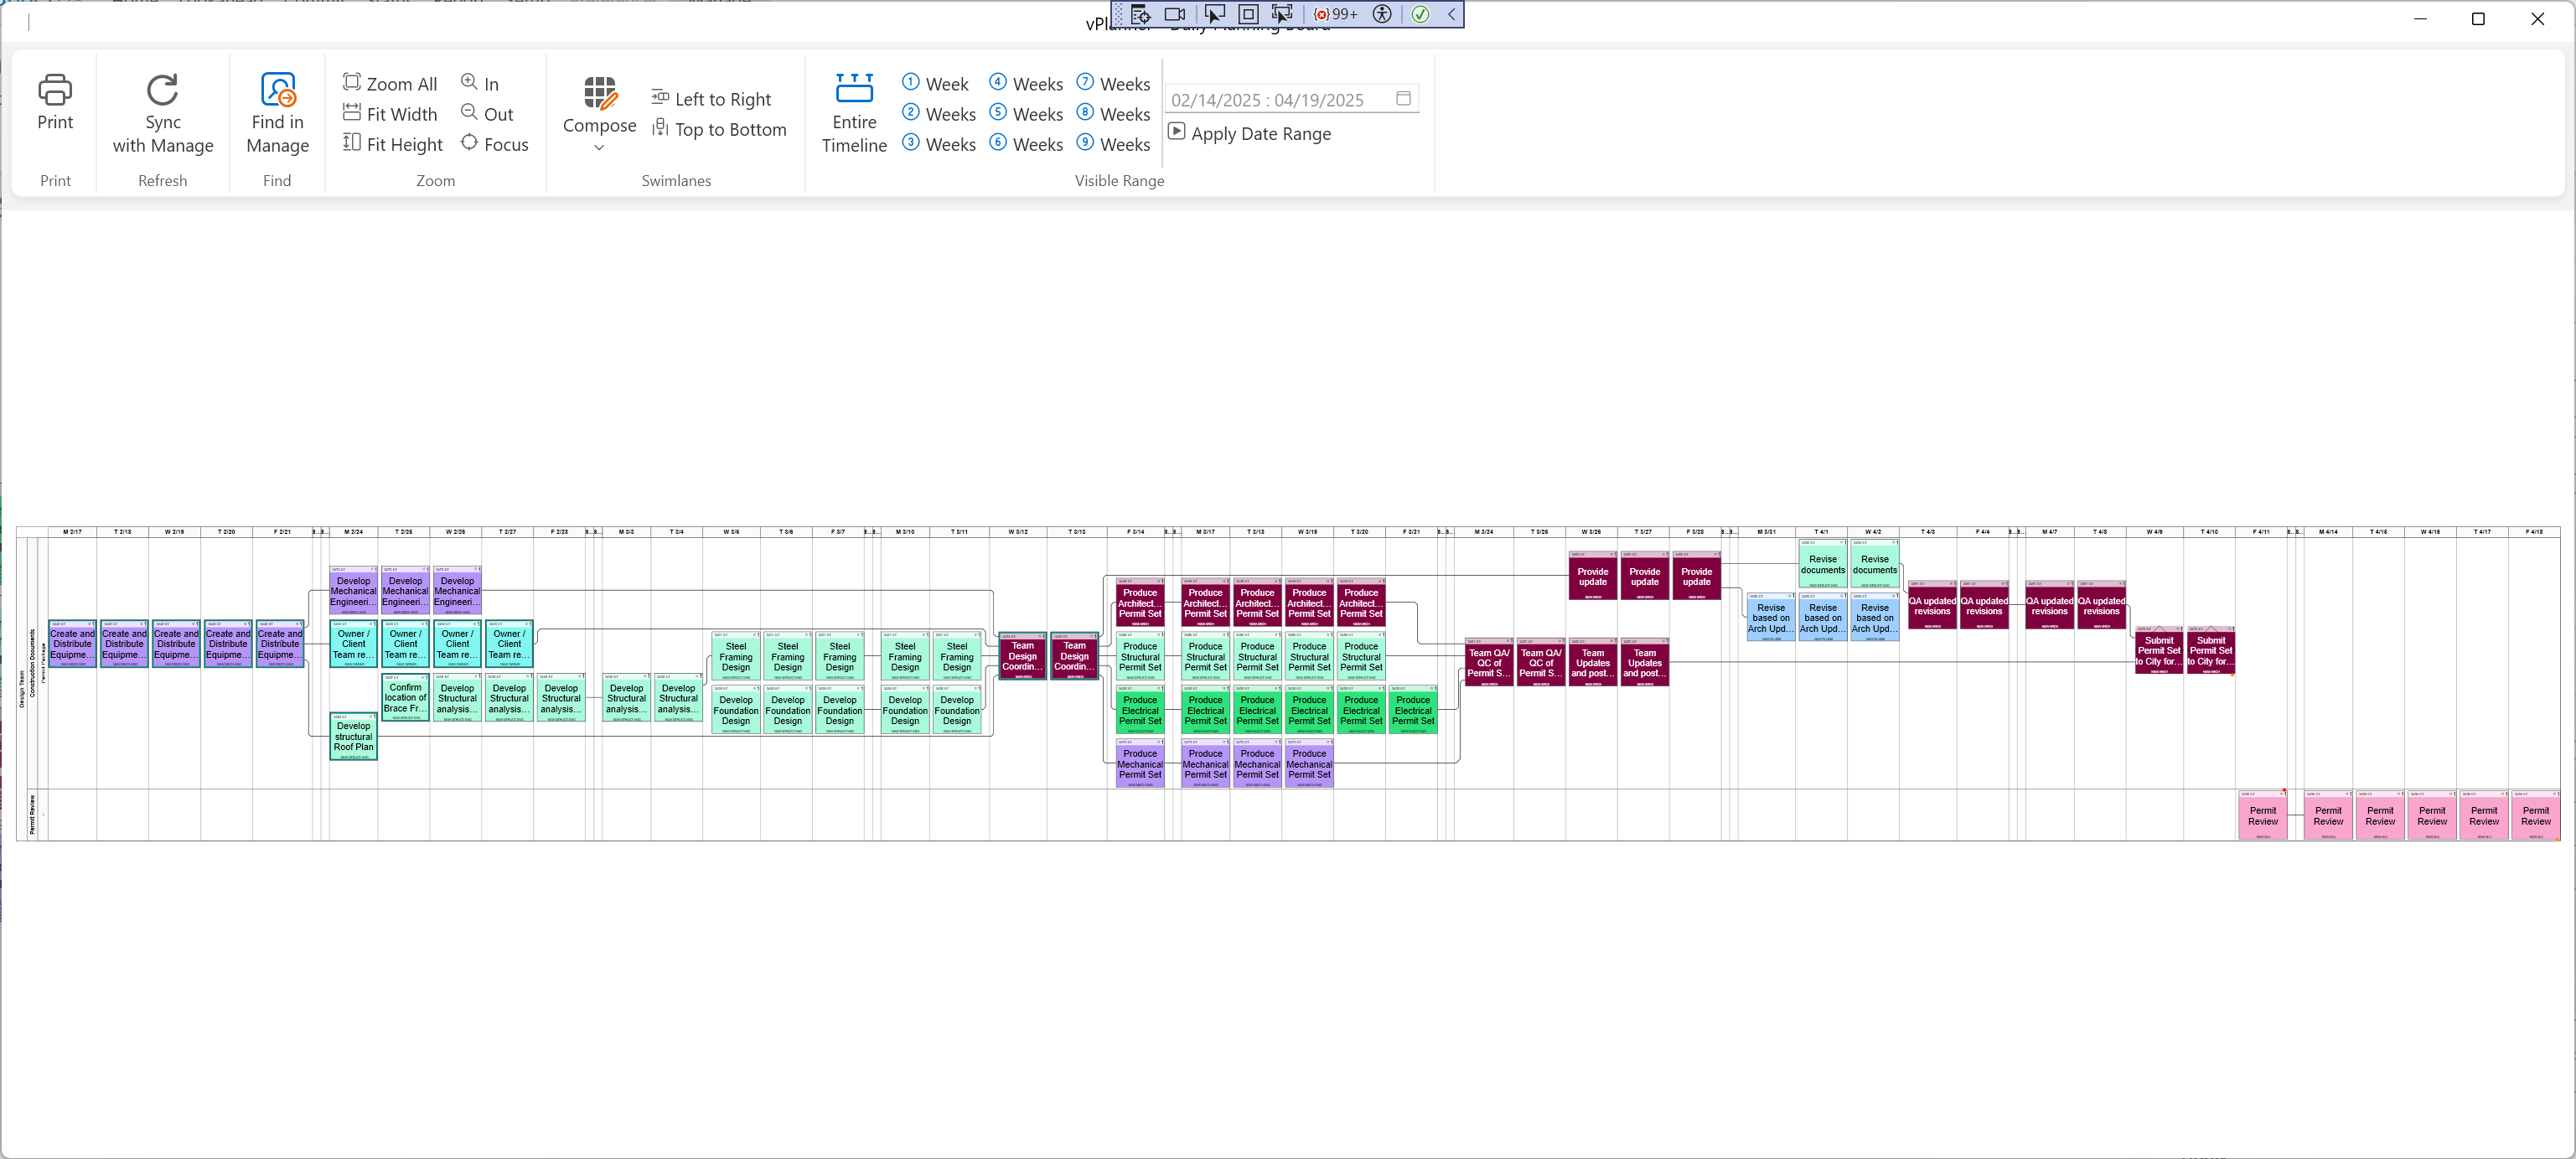The height and width of the screenshot is (1159, 2576).
Task: Select the 1 Week visible range
Action: tap(934, 84)
